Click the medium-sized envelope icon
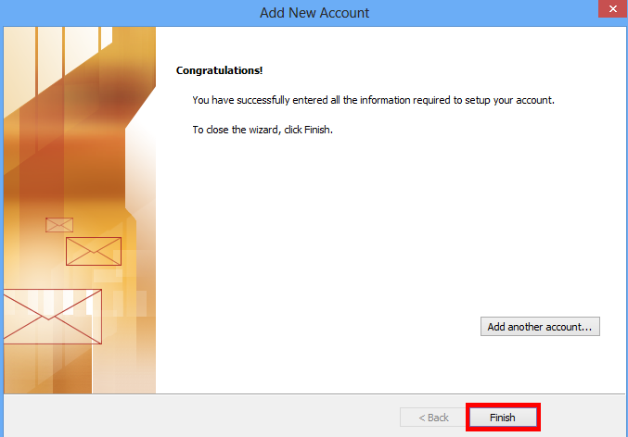Viewport: 628px width, 437px height. point(93,251)
